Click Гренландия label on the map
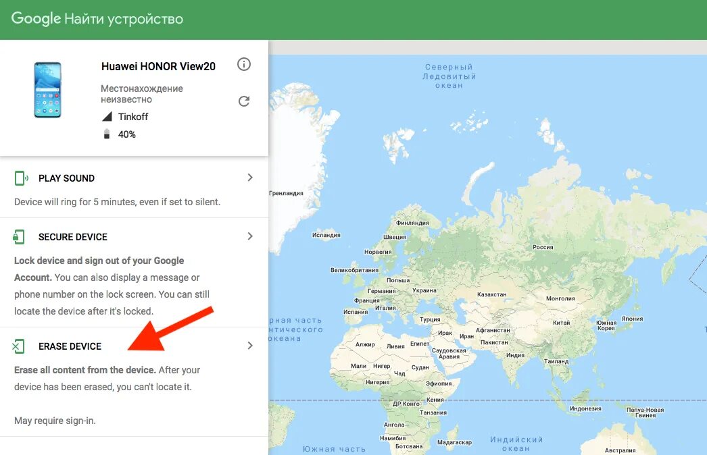707x455 pixels. coord(286,193)
